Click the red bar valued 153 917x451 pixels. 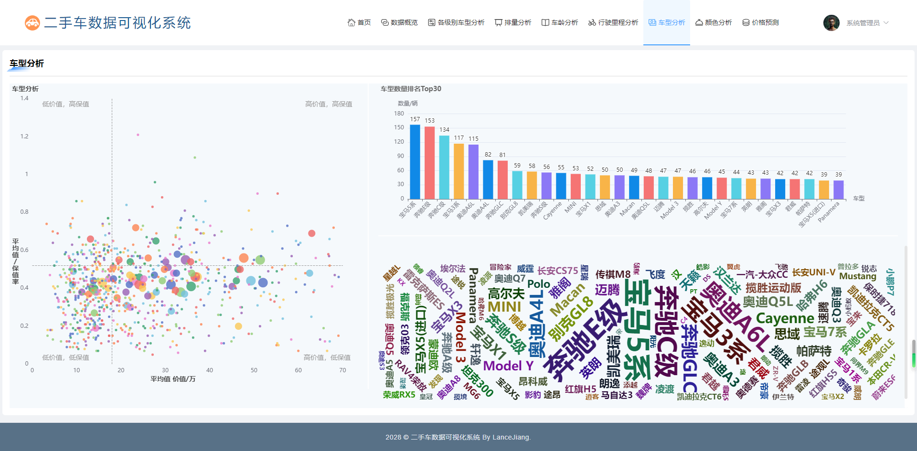click(x=430, y=163)
